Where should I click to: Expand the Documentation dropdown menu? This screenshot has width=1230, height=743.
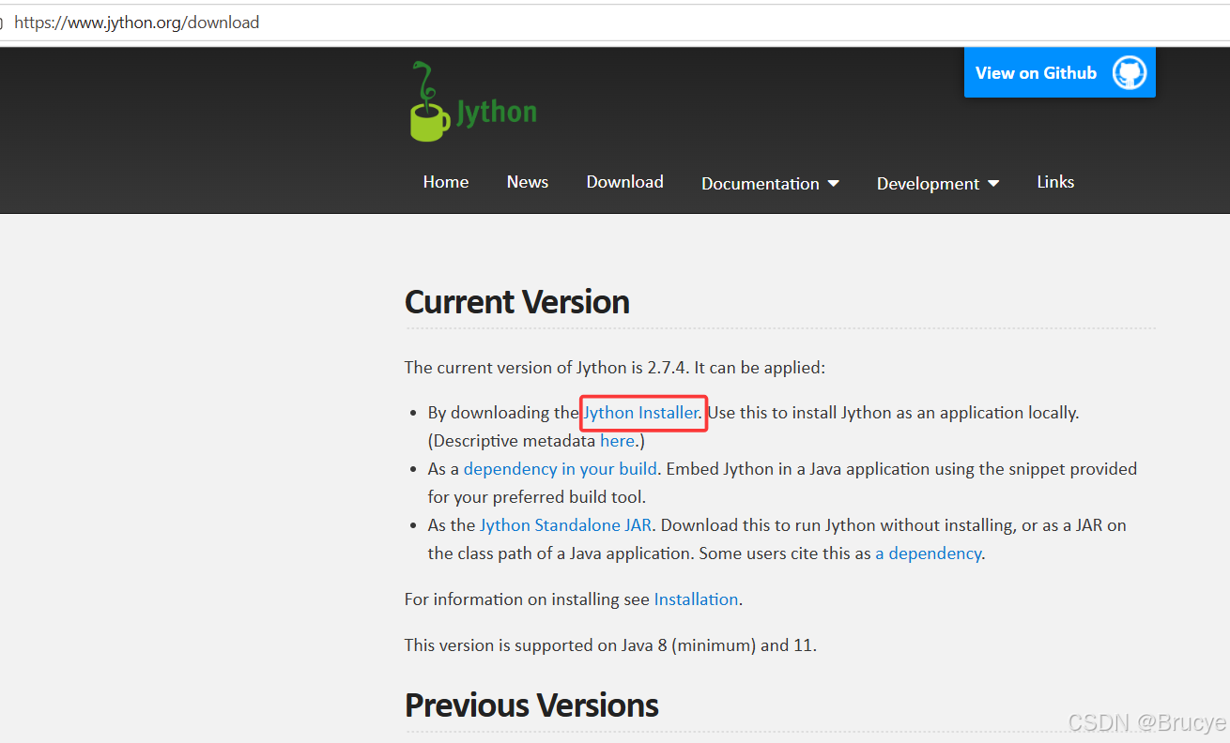(x=770, y=184)
